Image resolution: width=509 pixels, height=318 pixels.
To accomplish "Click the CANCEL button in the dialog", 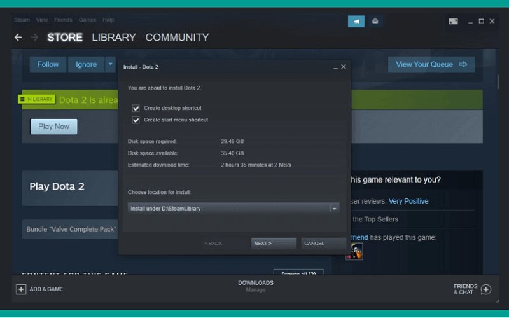I will (323, 244).
